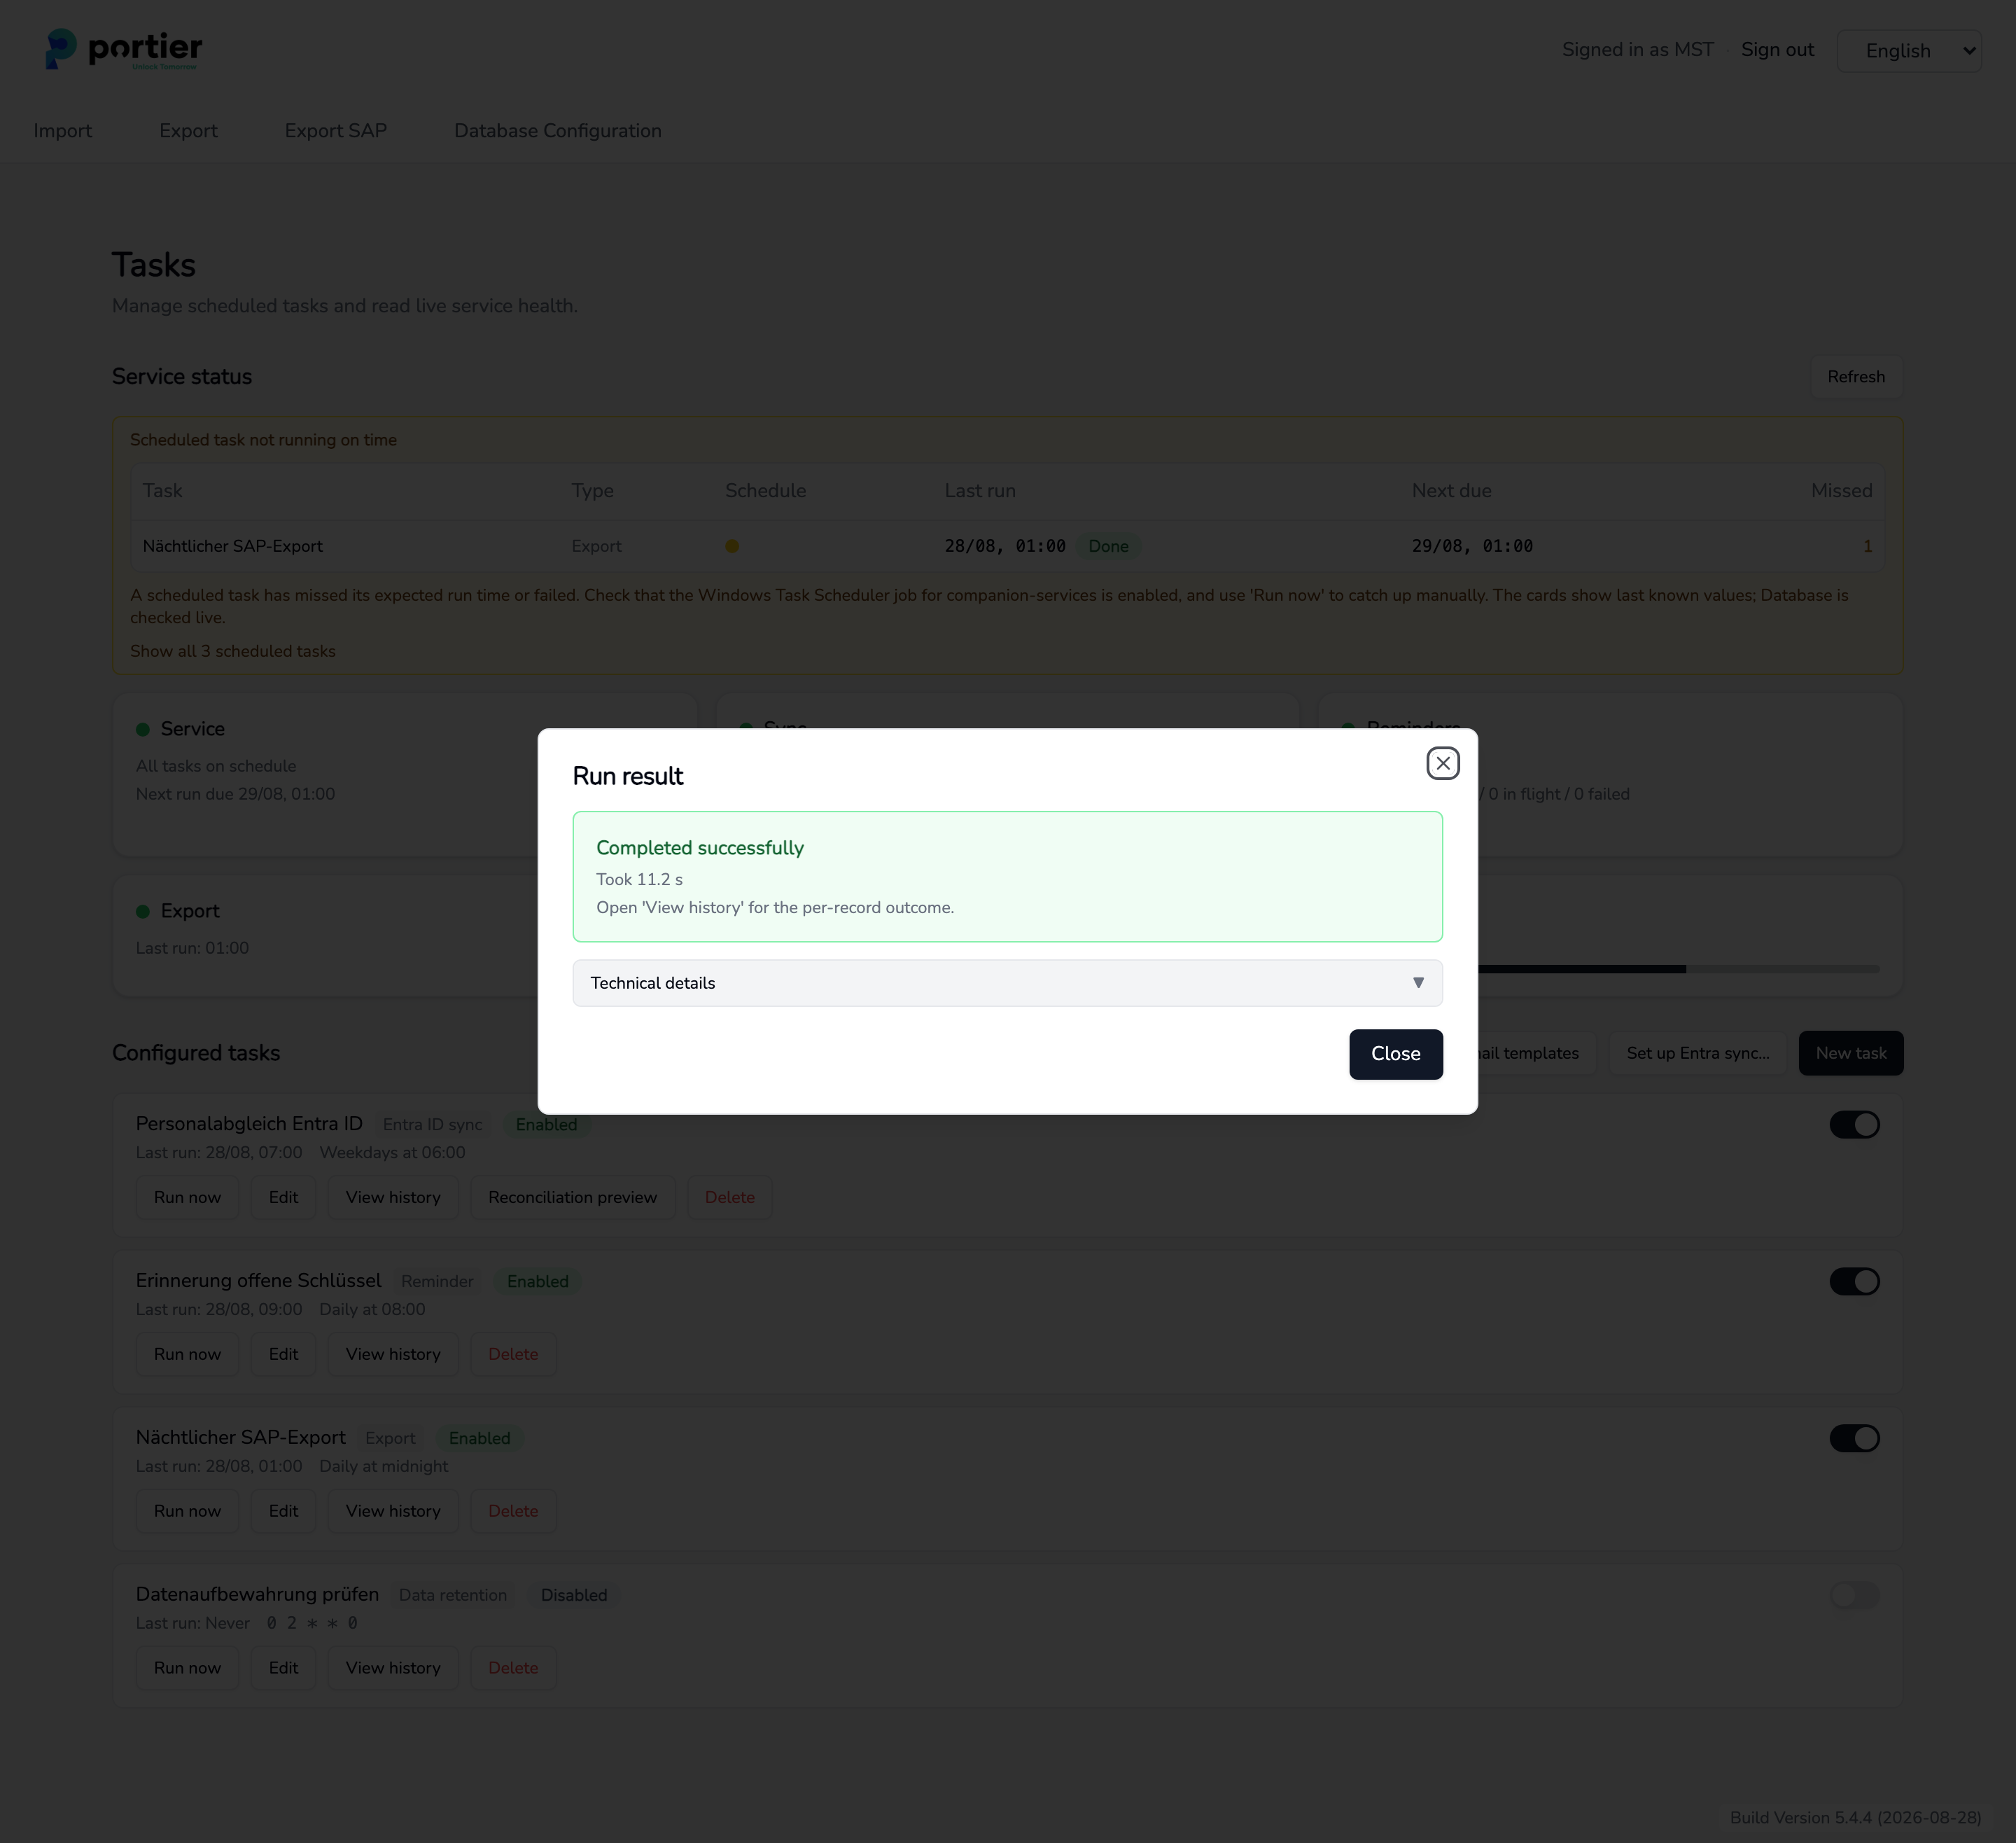Click the yellow schedule status dot
The height and width of the screenshot is (1843, 2016).
point(732,546)
